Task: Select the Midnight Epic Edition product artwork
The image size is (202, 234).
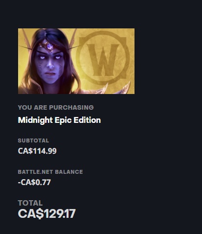Action: (x=76, y=61)
